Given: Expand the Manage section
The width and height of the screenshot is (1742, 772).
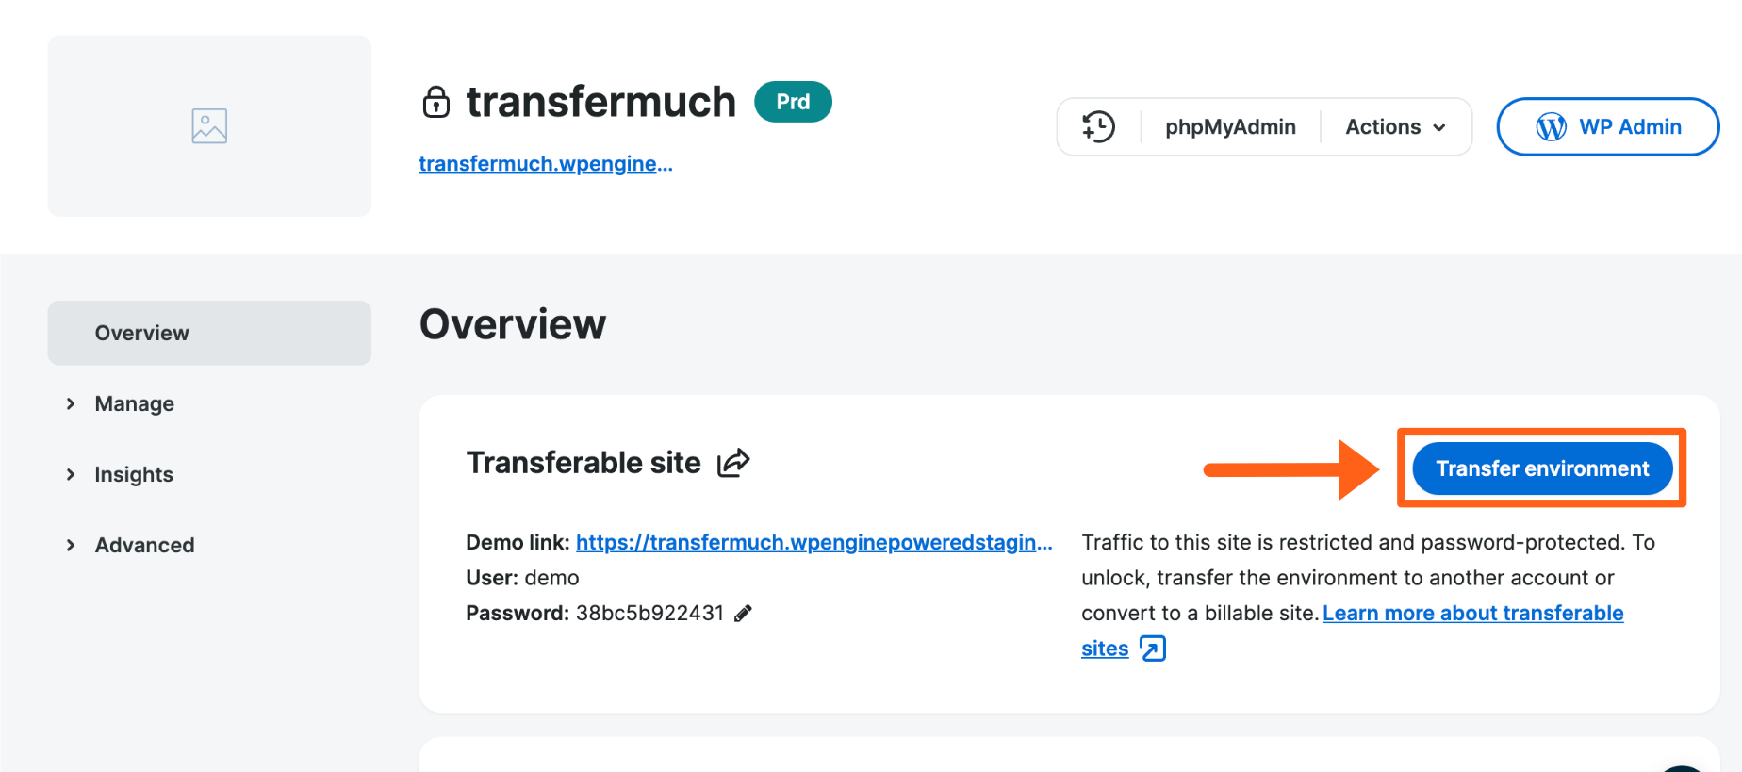Looking at the screenshot, I should click(x=134, y=403).
